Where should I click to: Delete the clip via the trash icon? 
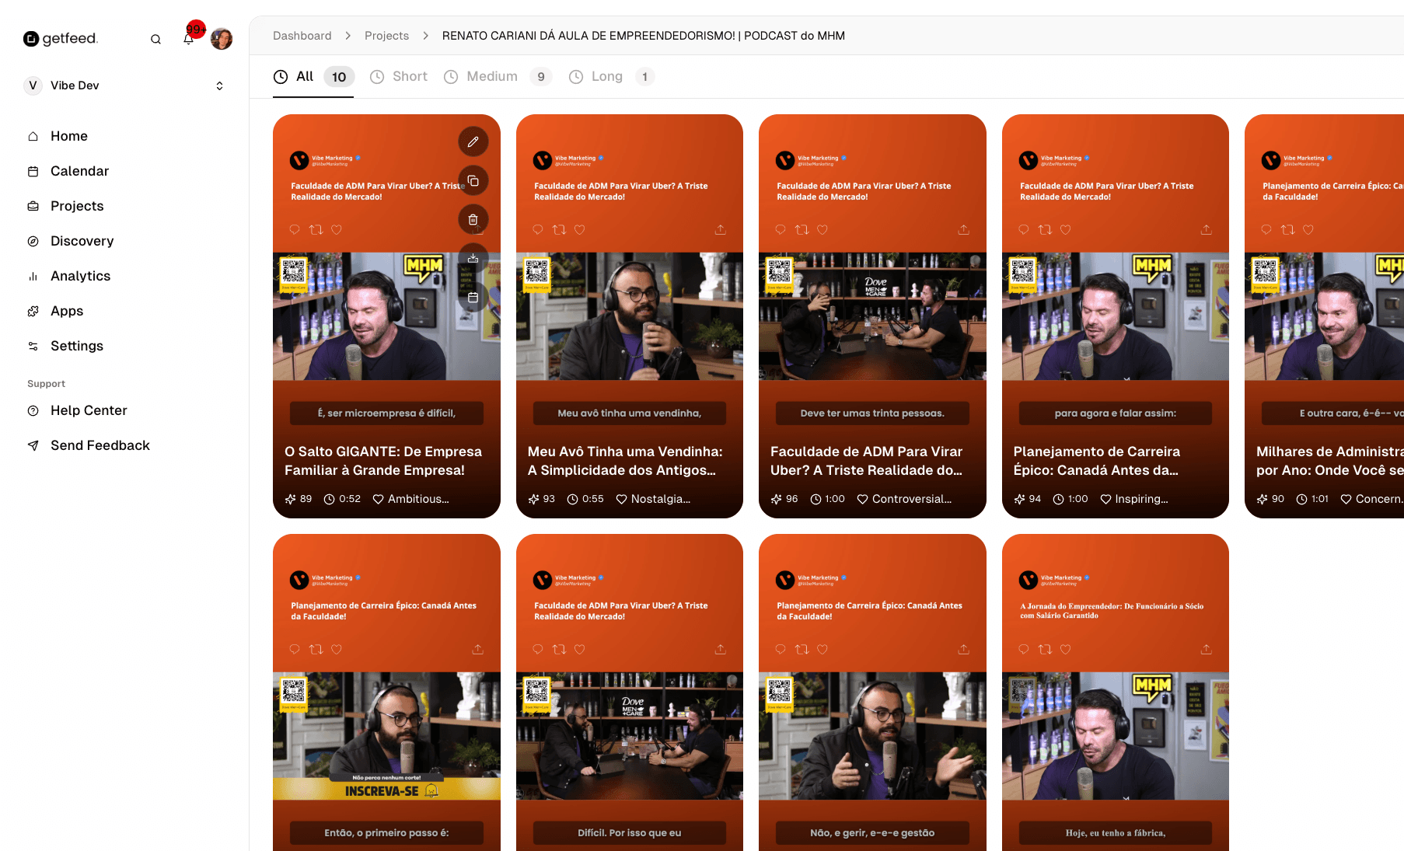473,219
